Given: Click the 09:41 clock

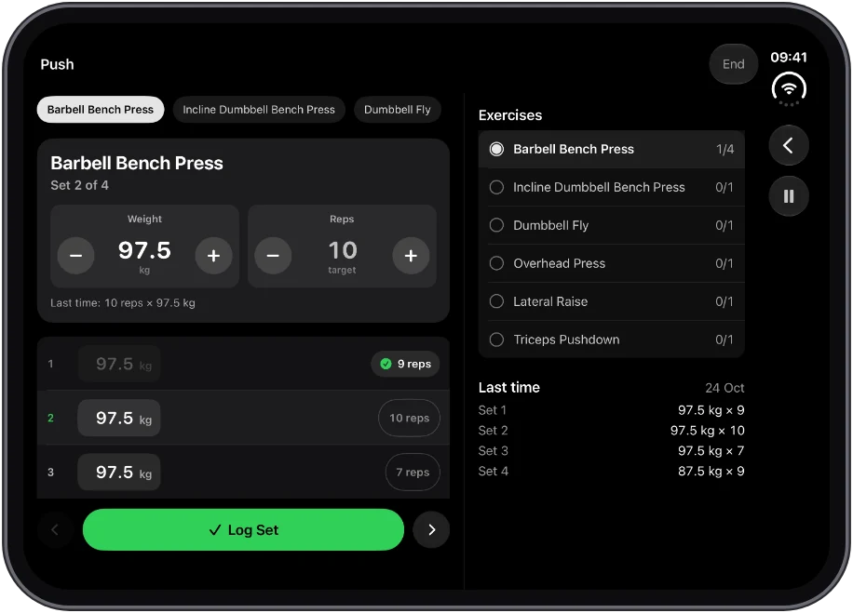Looking at the screenshot, I should click(x=789, y=57).
